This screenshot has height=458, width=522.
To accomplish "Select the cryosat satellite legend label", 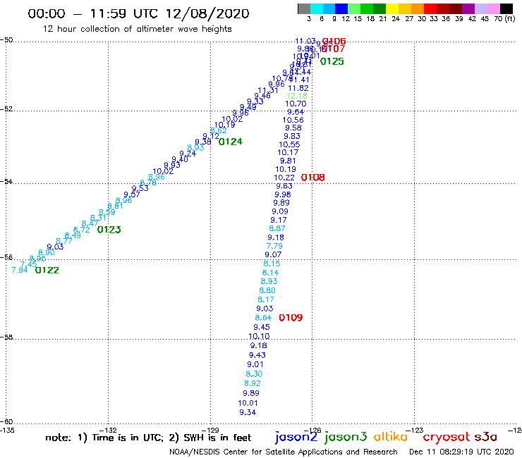I will pos(446,437).
